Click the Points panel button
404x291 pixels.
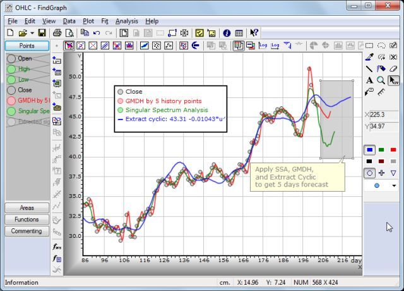(27, 46)
